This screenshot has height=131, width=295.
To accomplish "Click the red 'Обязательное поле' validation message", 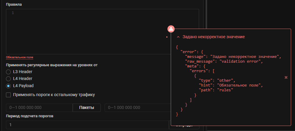I will point(20,57).
